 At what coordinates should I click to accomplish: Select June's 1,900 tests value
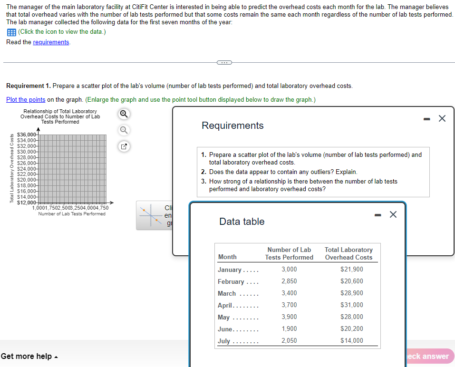(289, 328)
